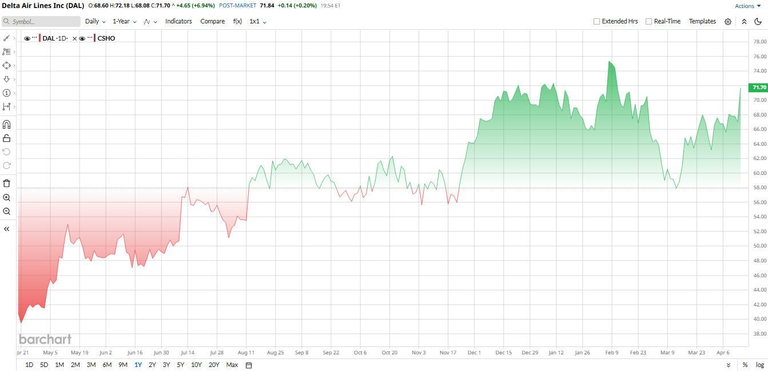Open chart settings gear icon

[728, 22]
